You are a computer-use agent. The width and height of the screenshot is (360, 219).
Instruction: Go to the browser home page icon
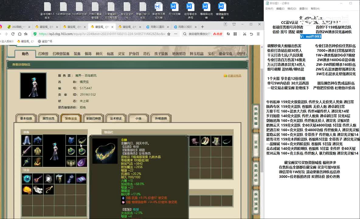(20, 34)
